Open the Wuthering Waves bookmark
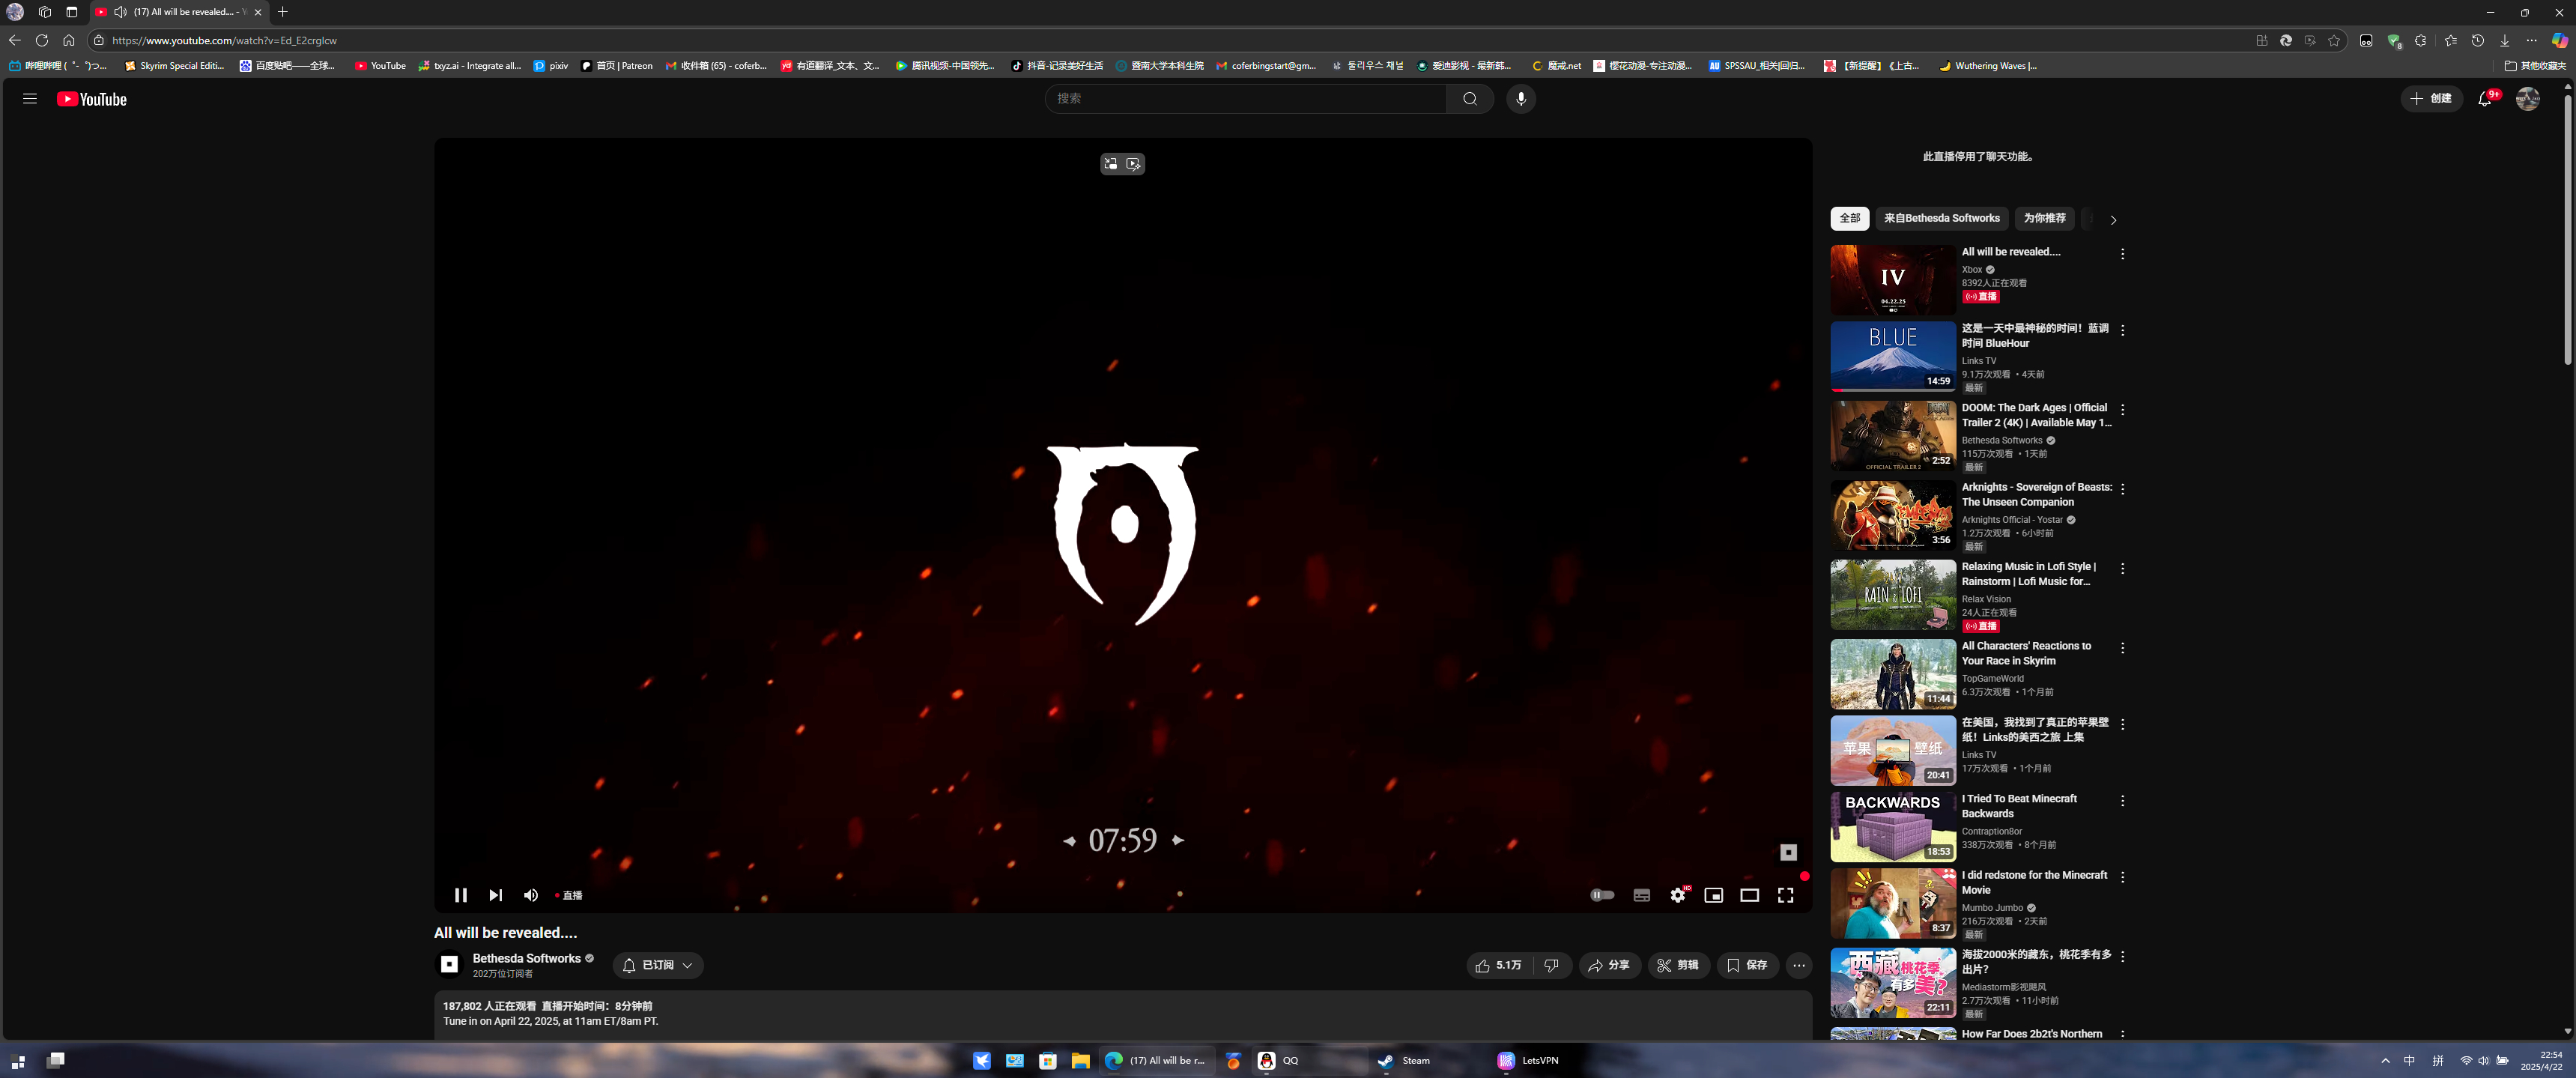This screenshot has height=1078, width=2576. [x=1988, y=66]
